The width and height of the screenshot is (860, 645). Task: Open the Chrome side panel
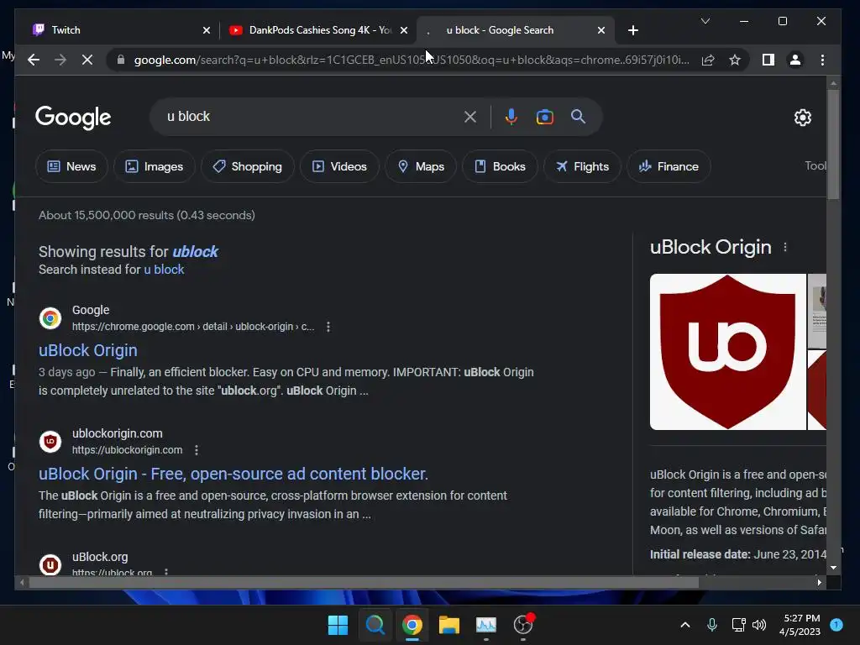pos(768,60)
